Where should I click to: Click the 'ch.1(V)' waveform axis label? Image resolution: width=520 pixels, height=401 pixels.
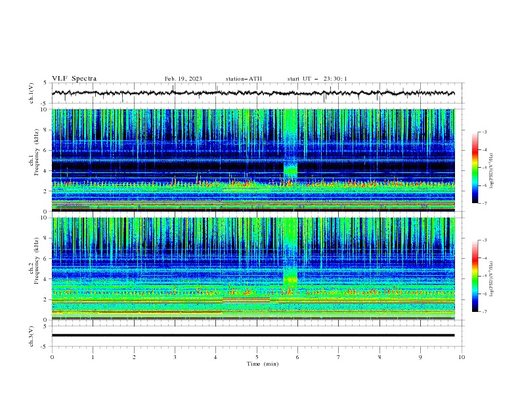tap(32, 93)
